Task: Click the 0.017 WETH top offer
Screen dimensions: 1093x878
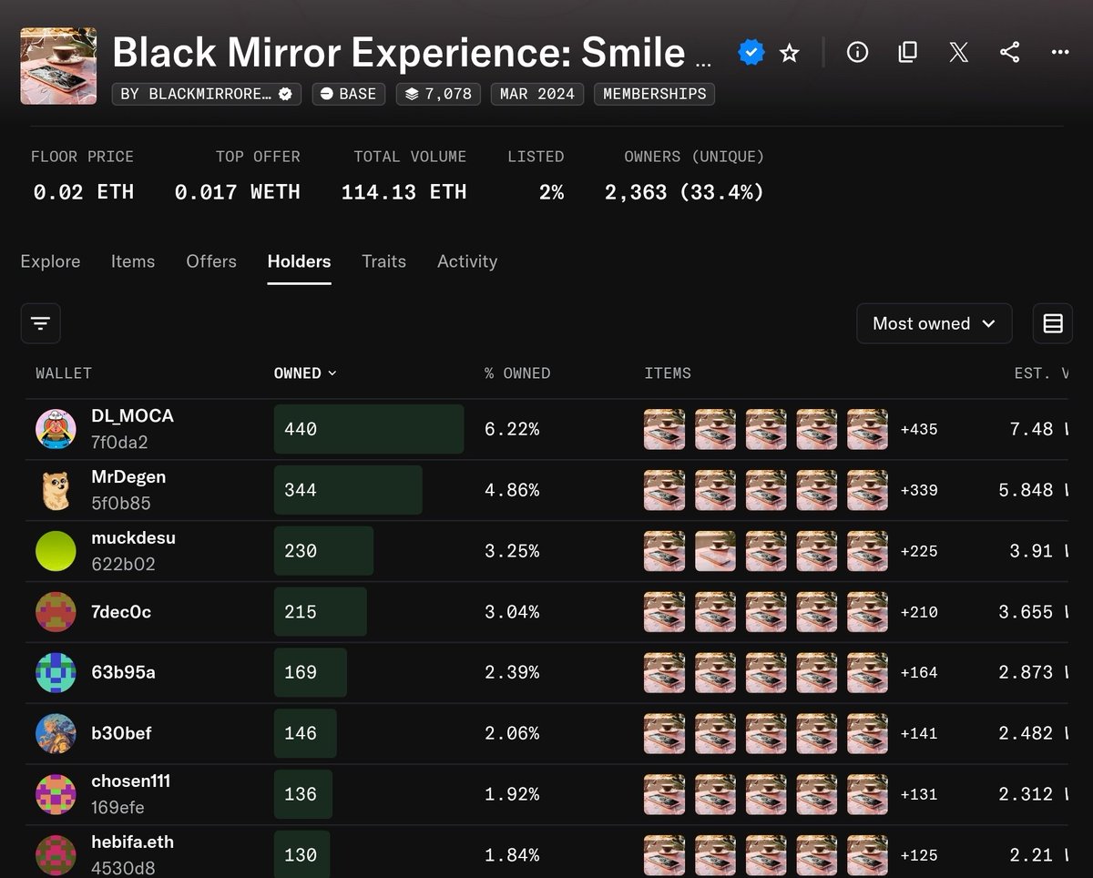Action: 237,192
